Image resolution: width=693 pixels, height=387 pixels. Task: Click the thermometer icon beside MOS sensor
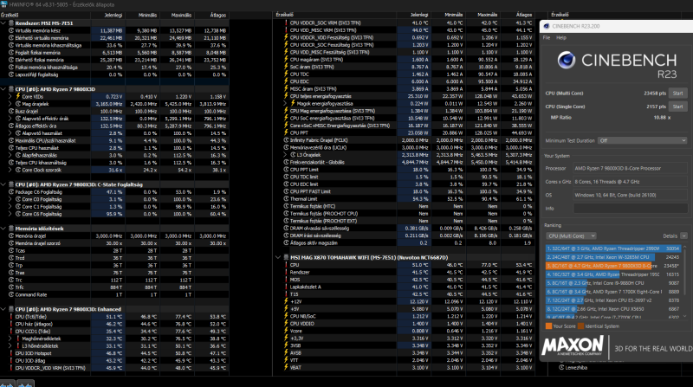coord(286,279)
